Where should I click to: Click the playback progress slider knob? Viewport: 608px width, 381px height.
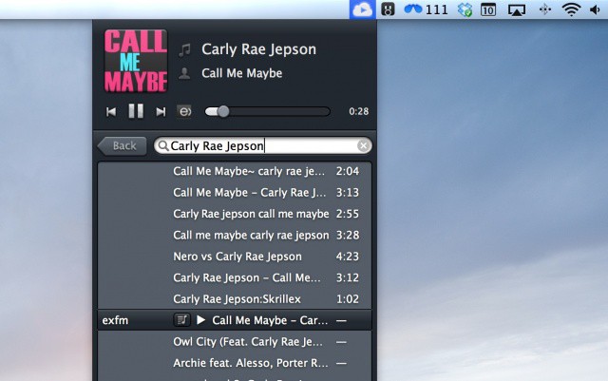pyautogui.click(x=223, y=112)
